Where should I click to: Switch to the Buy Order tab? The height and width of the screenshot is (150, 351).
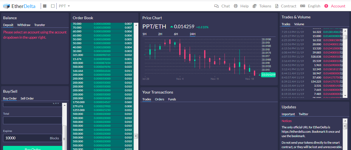(10, 98)
